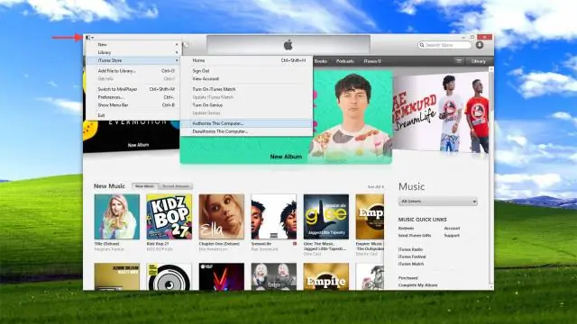Open the Kidz Bop 27 album cover

(169, 217)
